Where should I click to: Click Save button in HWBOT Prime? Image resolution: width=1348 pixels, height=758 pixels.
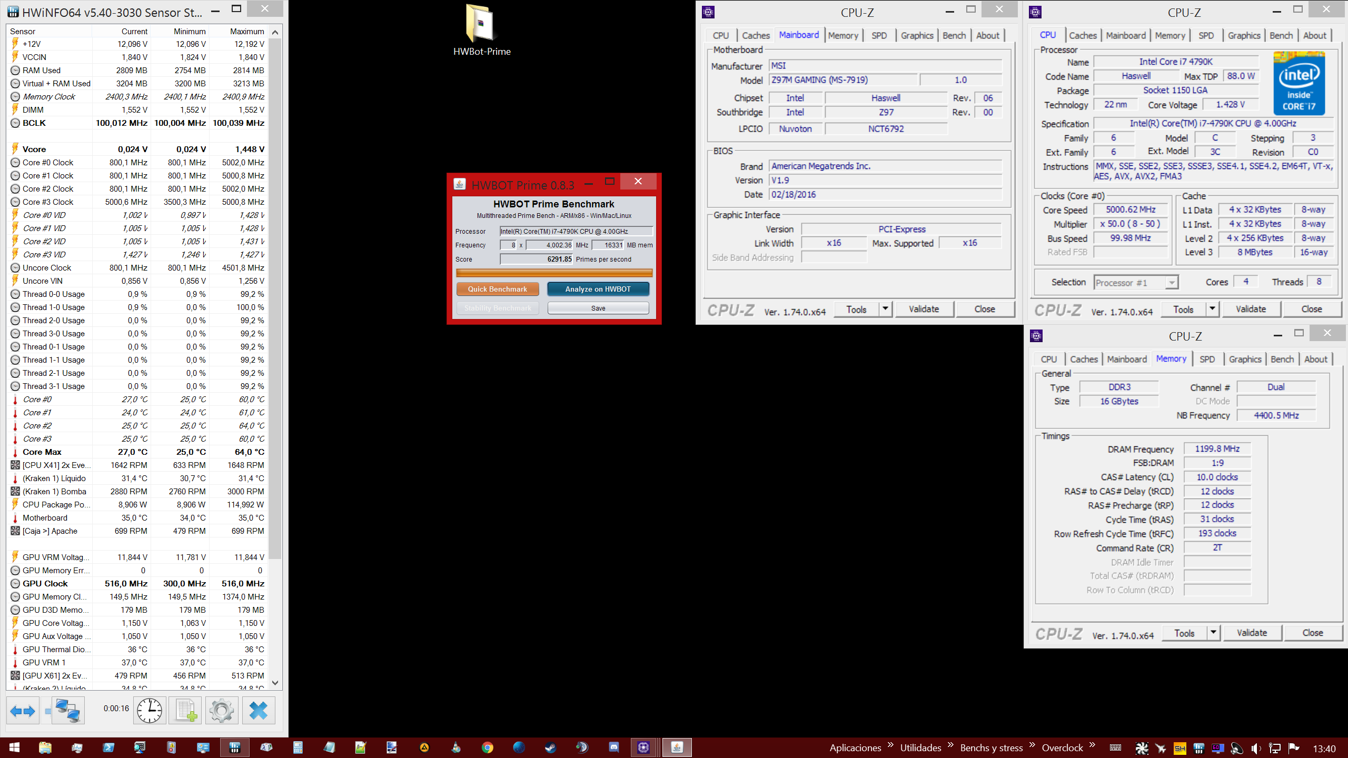point(598,308)
